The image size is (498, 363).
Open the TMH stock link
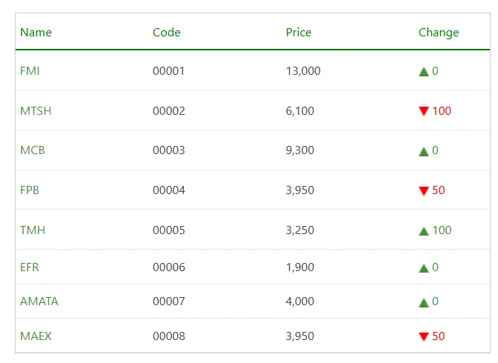pyautogui.click(x=33, y=230)
